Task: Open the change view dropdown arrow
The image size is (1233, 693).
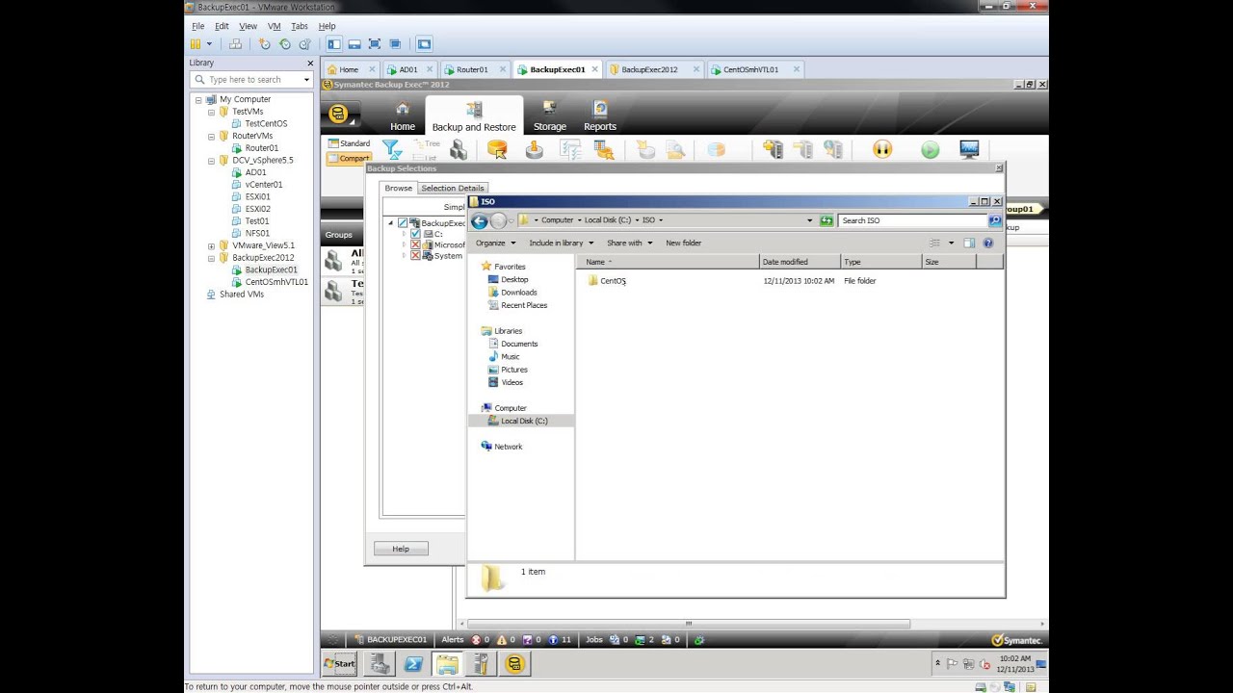Action: pos(951,244)
